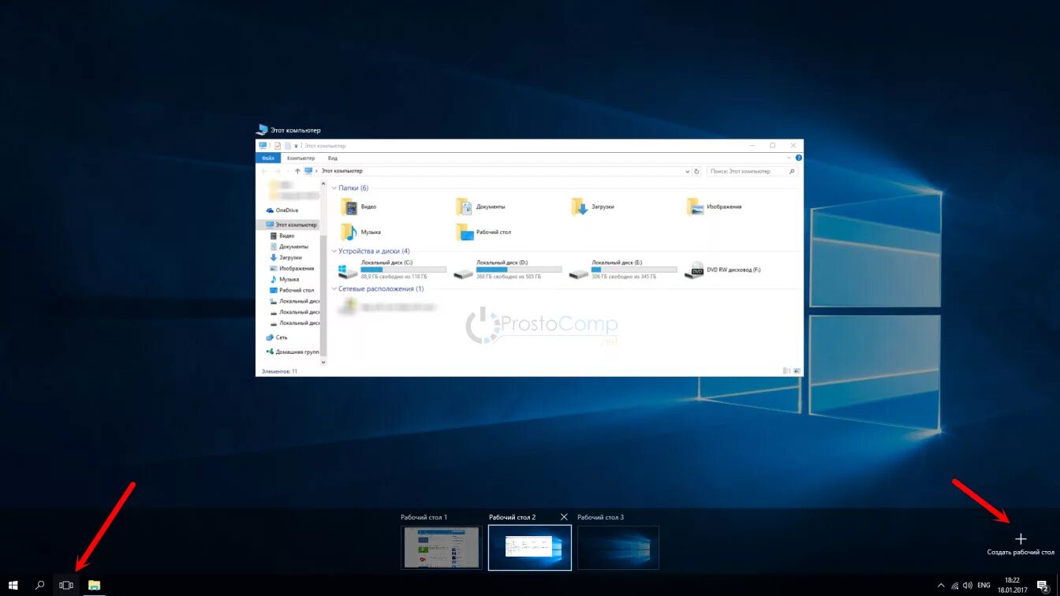Switch to large icons view in status bar
The height and width of the screenshot is (596, 1060).
(x=796, y=369)
